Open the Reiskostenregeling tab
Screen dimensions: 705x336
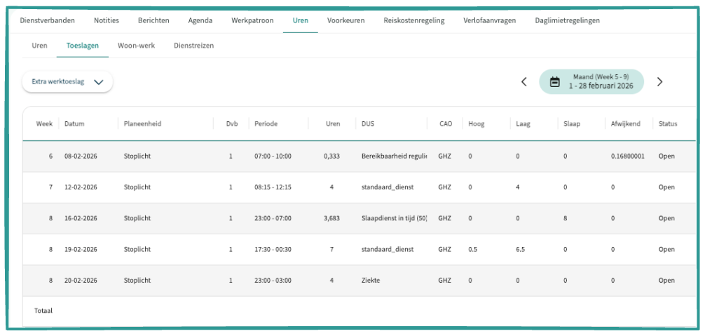click(413, 20)
